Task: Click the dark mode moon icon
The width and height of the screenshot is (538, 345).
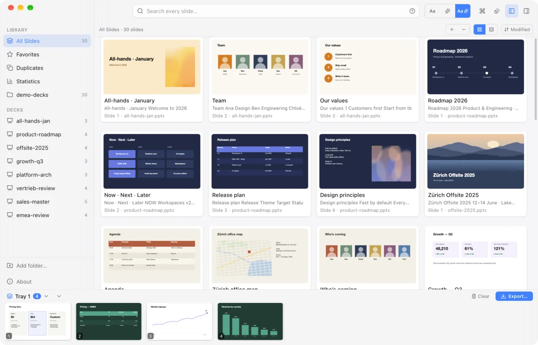Action: click(497, 11)
